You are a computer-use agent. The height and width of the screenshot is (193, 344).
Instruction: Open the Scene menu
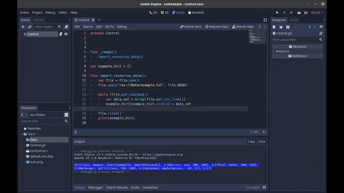[x=24, y=12]
